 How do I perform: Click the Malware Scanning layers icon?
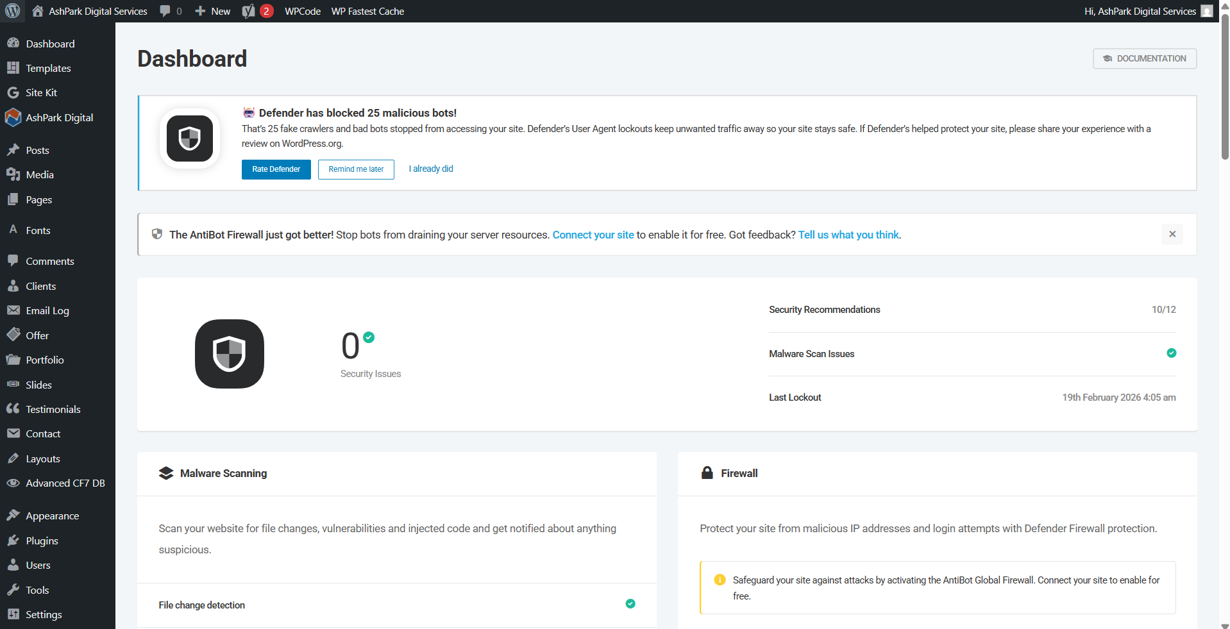[167, 473]
